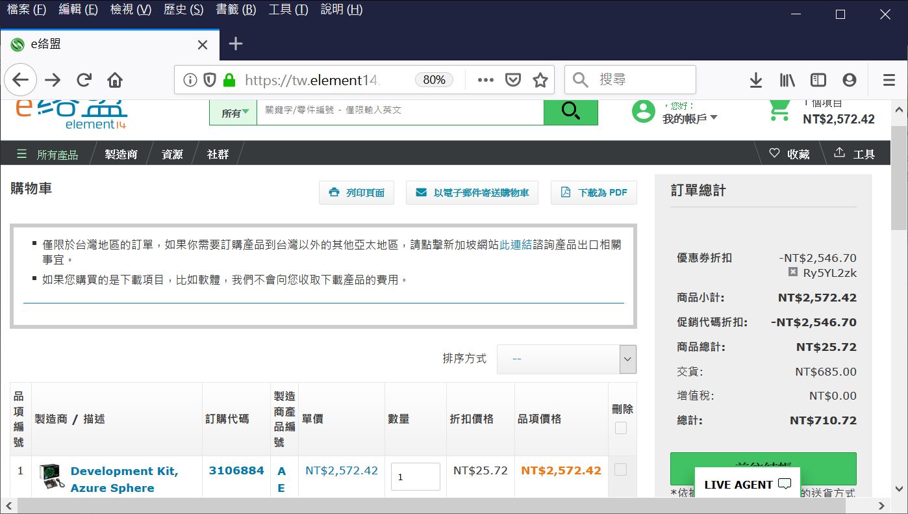Open Development Kit, Azure Sphere product link

pos(124,479)
